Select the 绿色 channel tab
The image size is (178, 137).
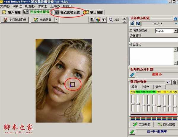coord(146,87)
